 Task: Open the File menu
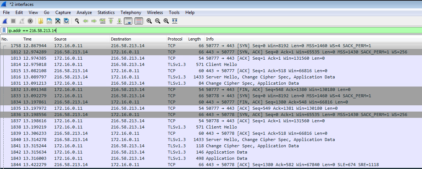pyautogui.click(x=6, y=13)
